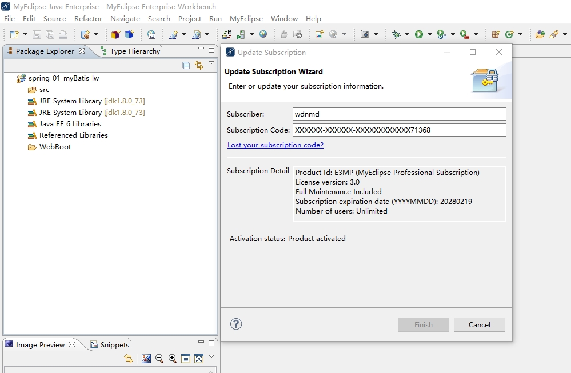Click the flashlight Search icon
This screenshot has height=373, width=571.
[554, 35]
